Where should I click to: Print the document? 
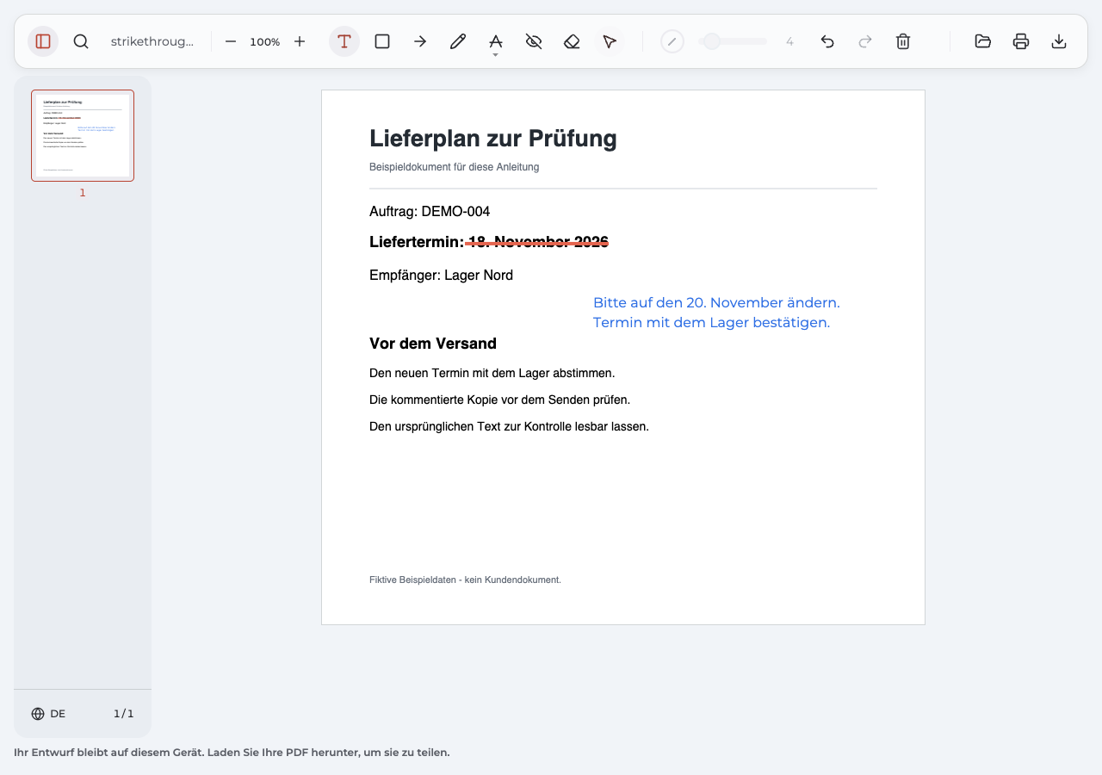pos(1021,41)
